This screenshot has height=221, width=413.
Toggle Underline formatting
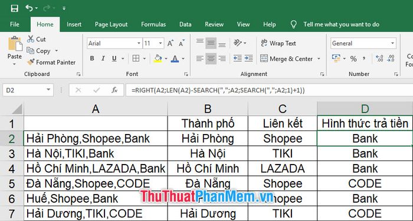tap(114, 58)
